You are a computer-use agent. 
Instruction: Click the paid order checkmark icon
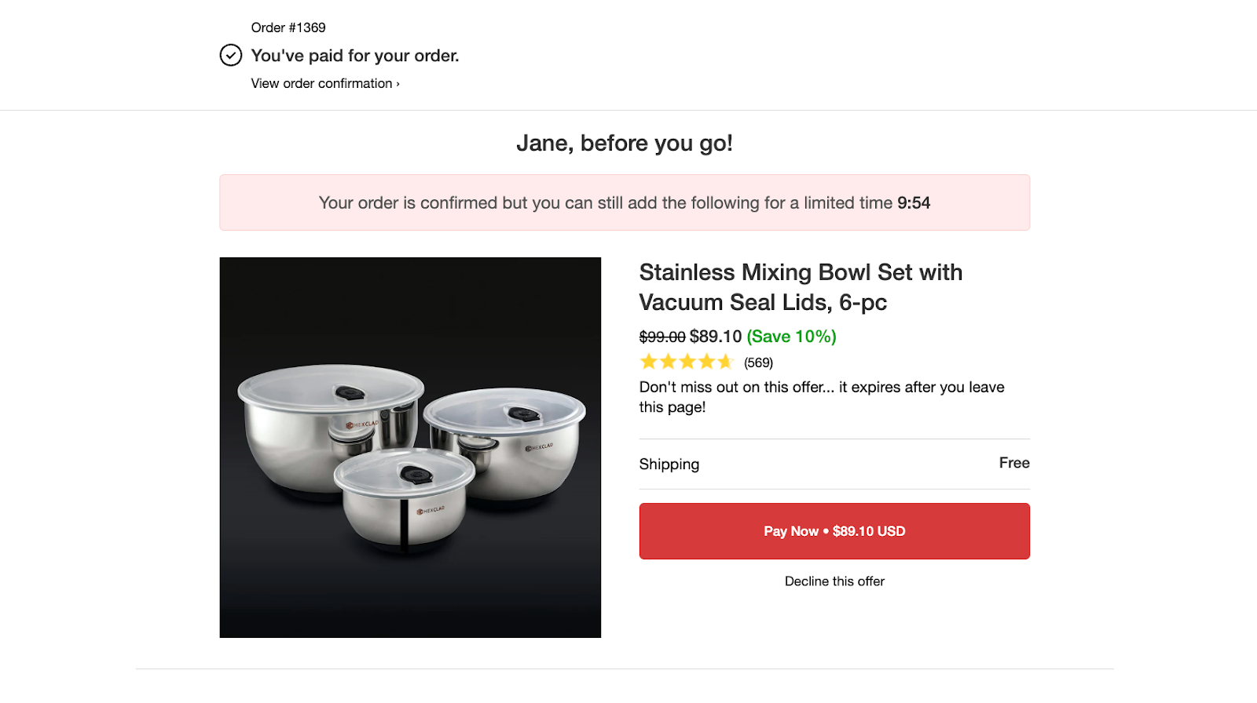point(230,55)
